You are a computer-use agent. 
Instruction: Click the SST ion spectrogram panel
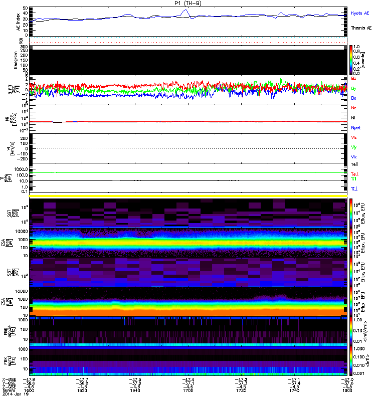click(188, 213)
